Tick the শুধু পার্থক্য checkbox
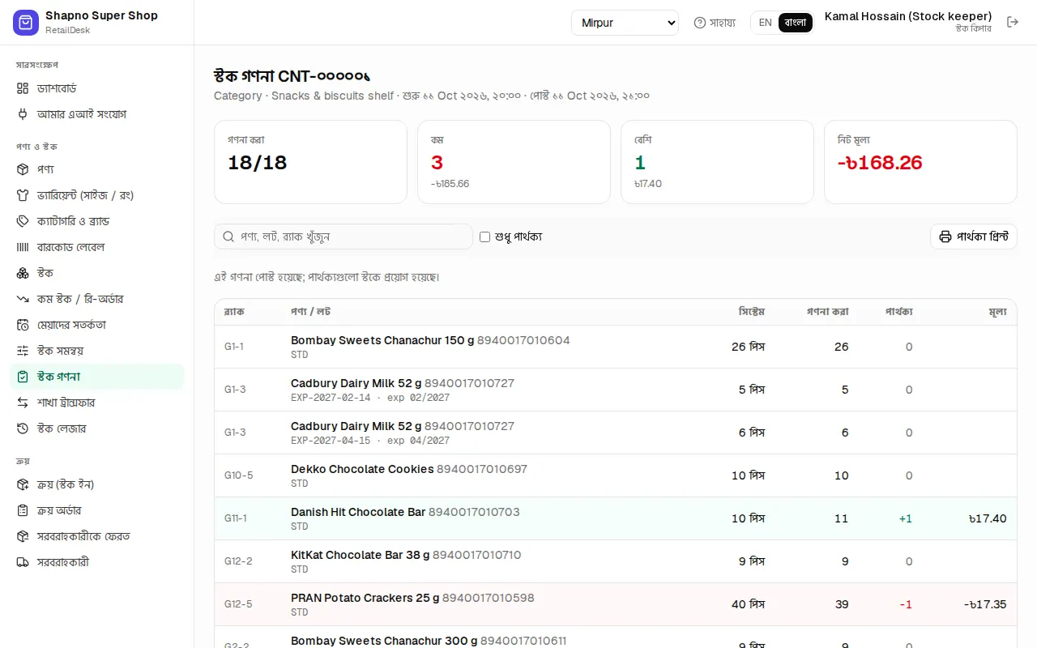Image resolution: width=1037 pixels, height=648 pixels. [x=484, y=237]
